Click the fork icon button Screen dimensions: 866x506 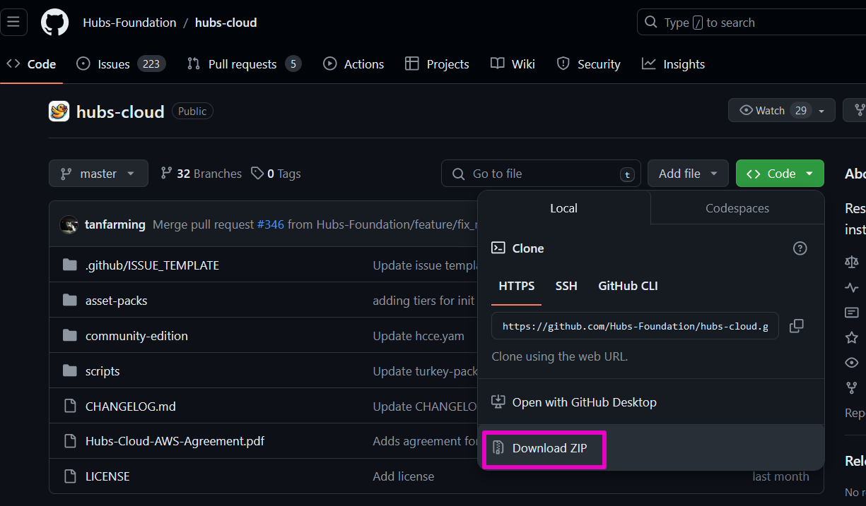pyautogui.click(x=858, y=111)
